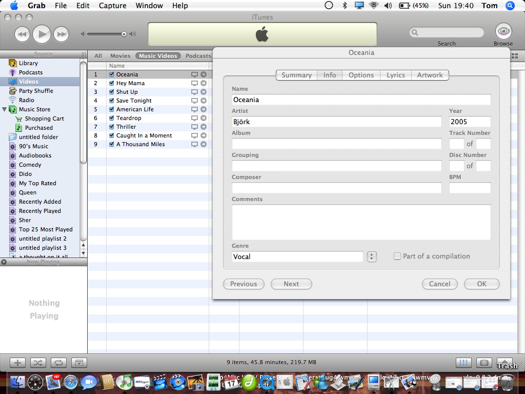Uncheck the Caught In a Moment checkbox
The width and height of the screenshot is (525, 394).
(x=111, y=135)
